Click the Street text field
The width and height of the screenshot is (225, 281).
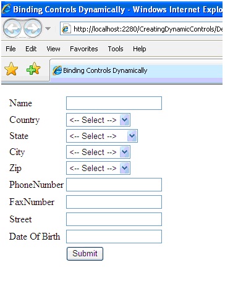coord(114,219)
